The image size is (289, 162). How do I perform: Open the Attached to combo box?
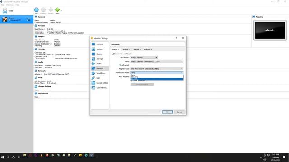point(144,58)
